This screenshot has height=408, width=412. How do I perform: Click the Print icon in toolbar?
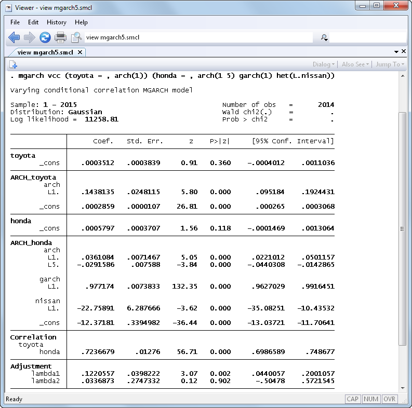pyautogui.click(x=60, y=37)
